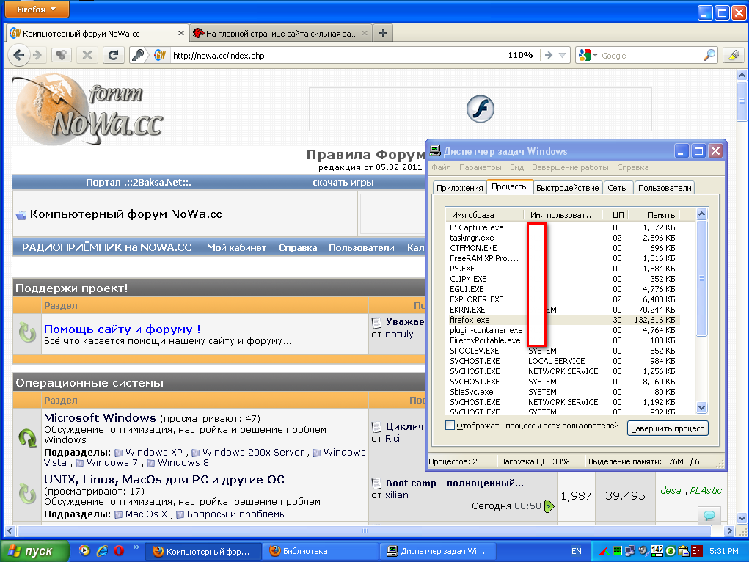The height and width of the screenshot is (562, 749).
Task: Open Файл menu in Task Manager
Action: 441,167
